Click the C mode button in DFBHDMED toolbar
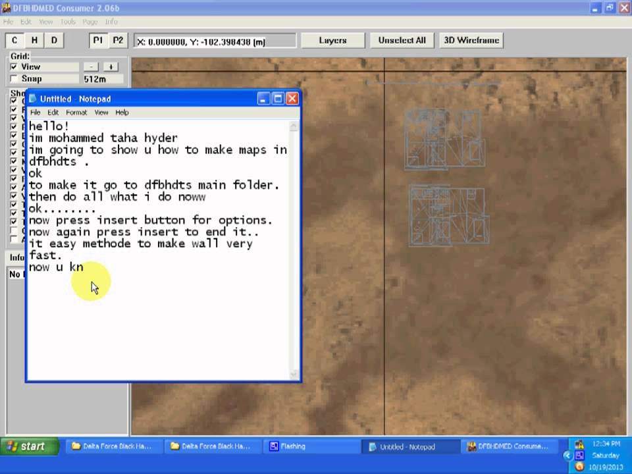 click(x=14, y=40)
